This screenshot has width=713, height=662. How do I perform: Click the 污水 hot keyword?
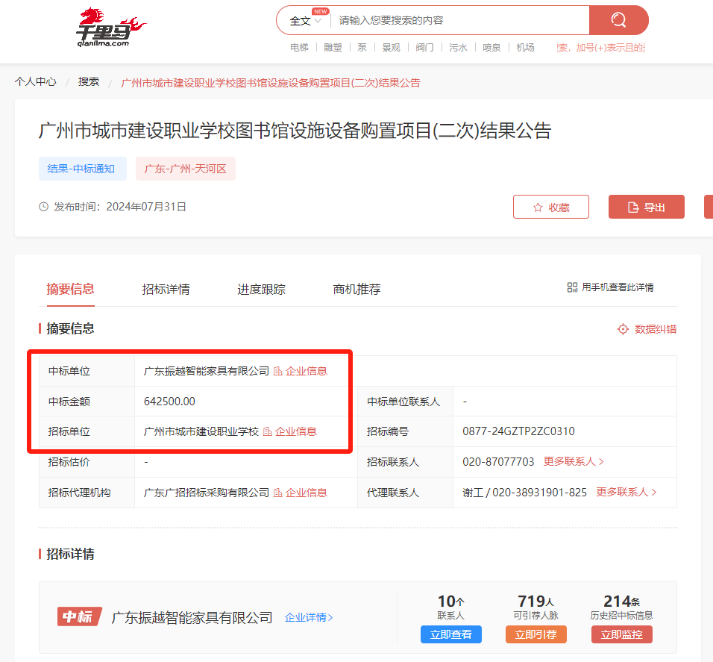[458, 47]
